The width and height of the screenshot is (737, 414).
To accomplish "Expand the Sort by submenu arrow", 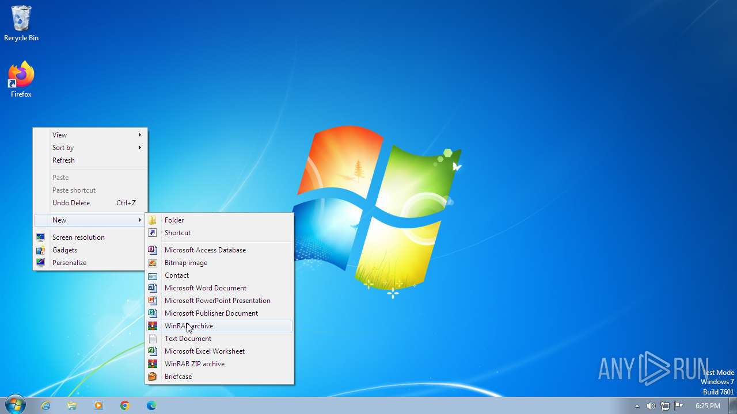I will coord(139,148).
